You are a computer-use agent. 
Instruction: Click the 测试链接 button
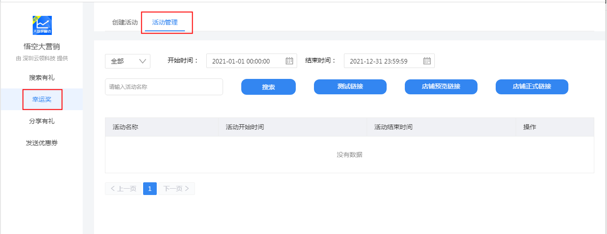[350, 87]
